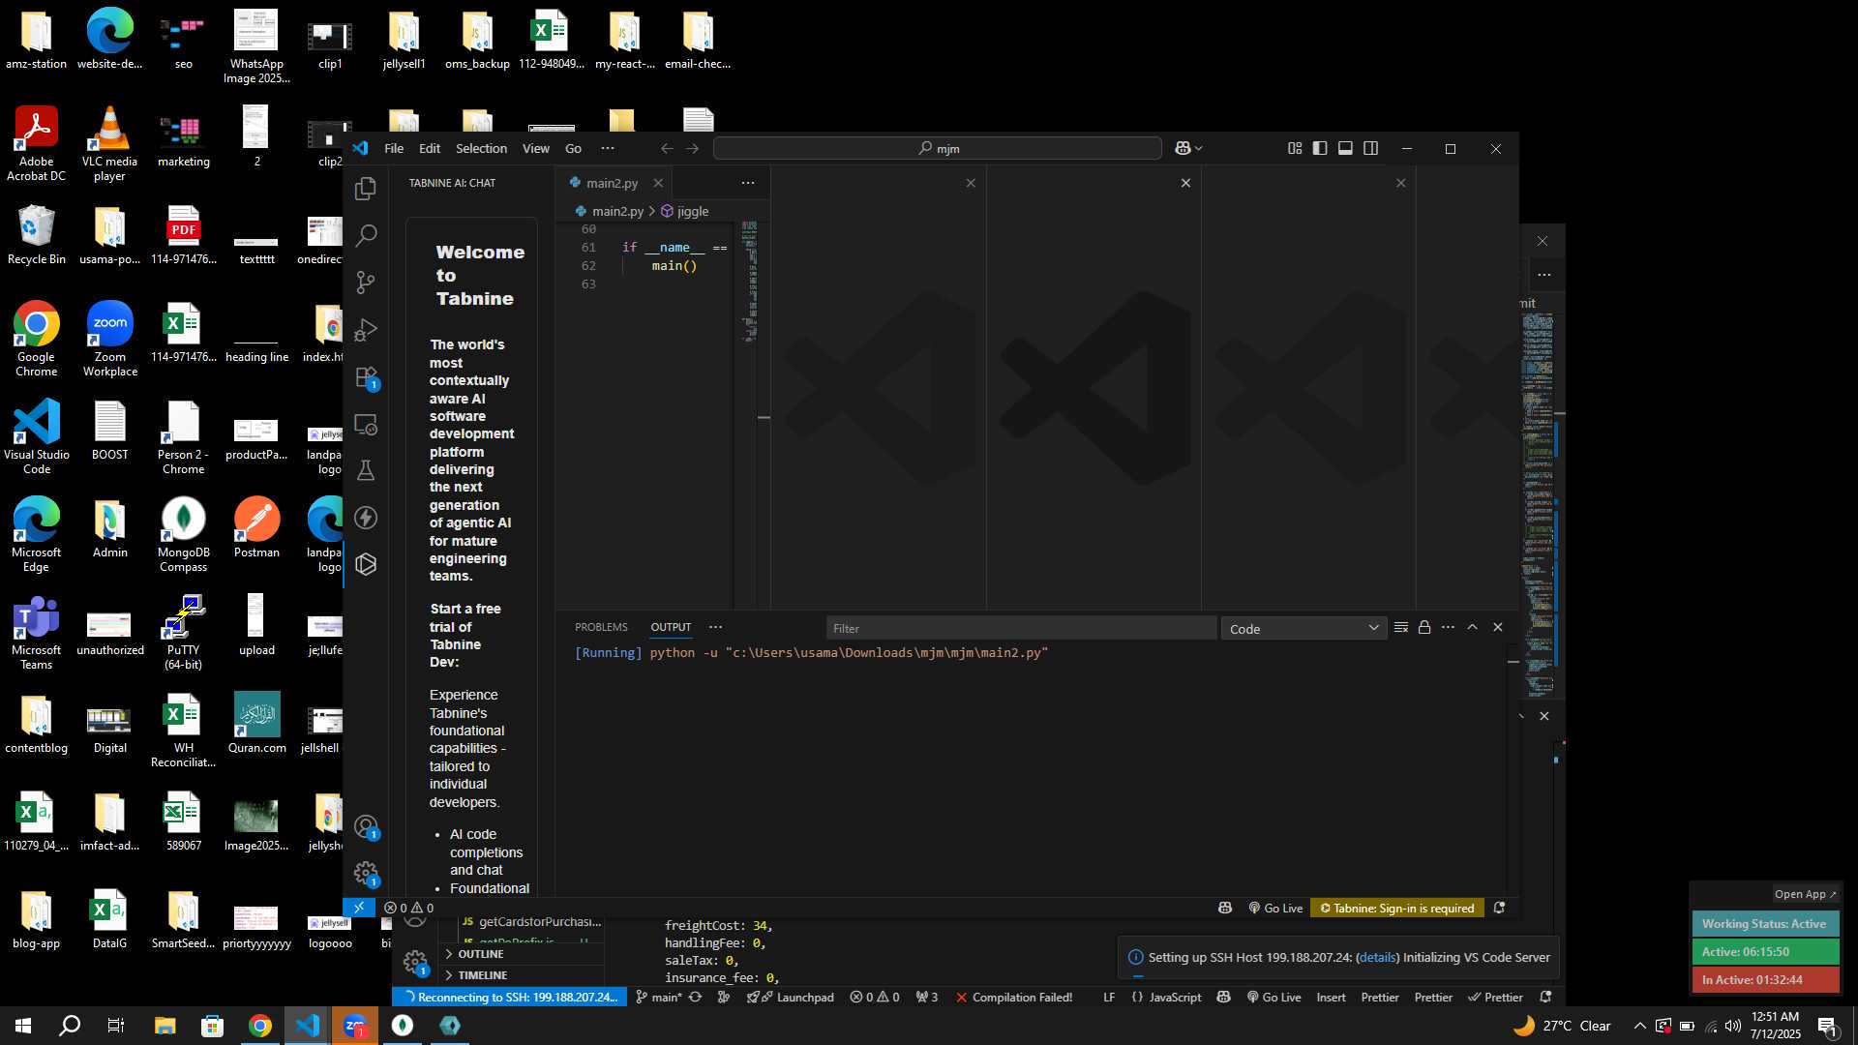Expand the hidden menus ellipsis after Go

coord(608,148)
